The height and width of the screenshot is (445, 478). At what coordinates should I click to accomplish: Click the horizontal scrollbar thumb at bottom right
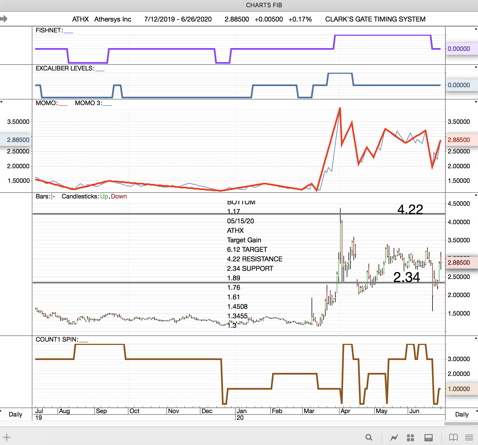pyautogui.click(x=461, y=424)
